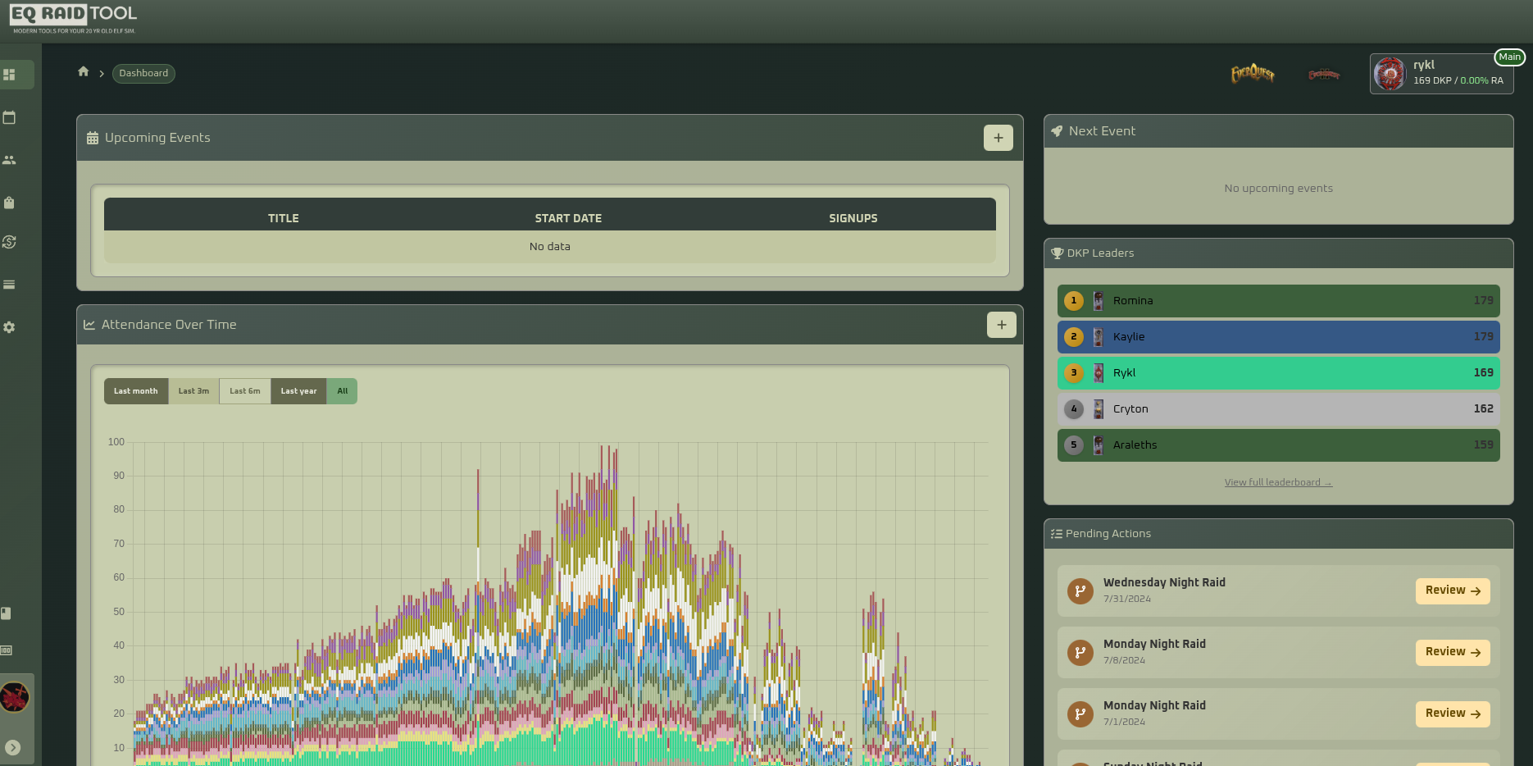Select the Last 3m attendance filter
Screen dimensions: 1533x766
pyautogui.click(x=193, y=391)
